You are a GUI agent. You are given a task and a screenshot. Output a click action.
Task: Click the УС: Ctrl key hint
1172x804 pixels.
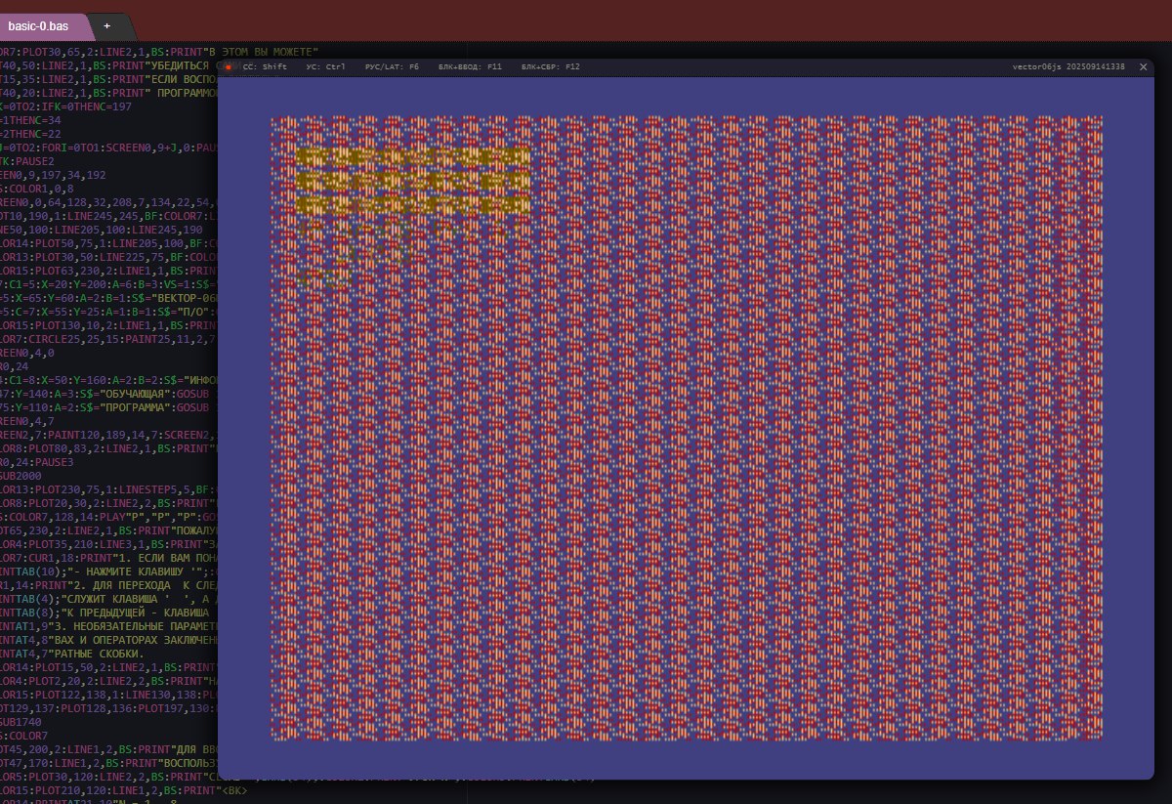click(325, 67)
